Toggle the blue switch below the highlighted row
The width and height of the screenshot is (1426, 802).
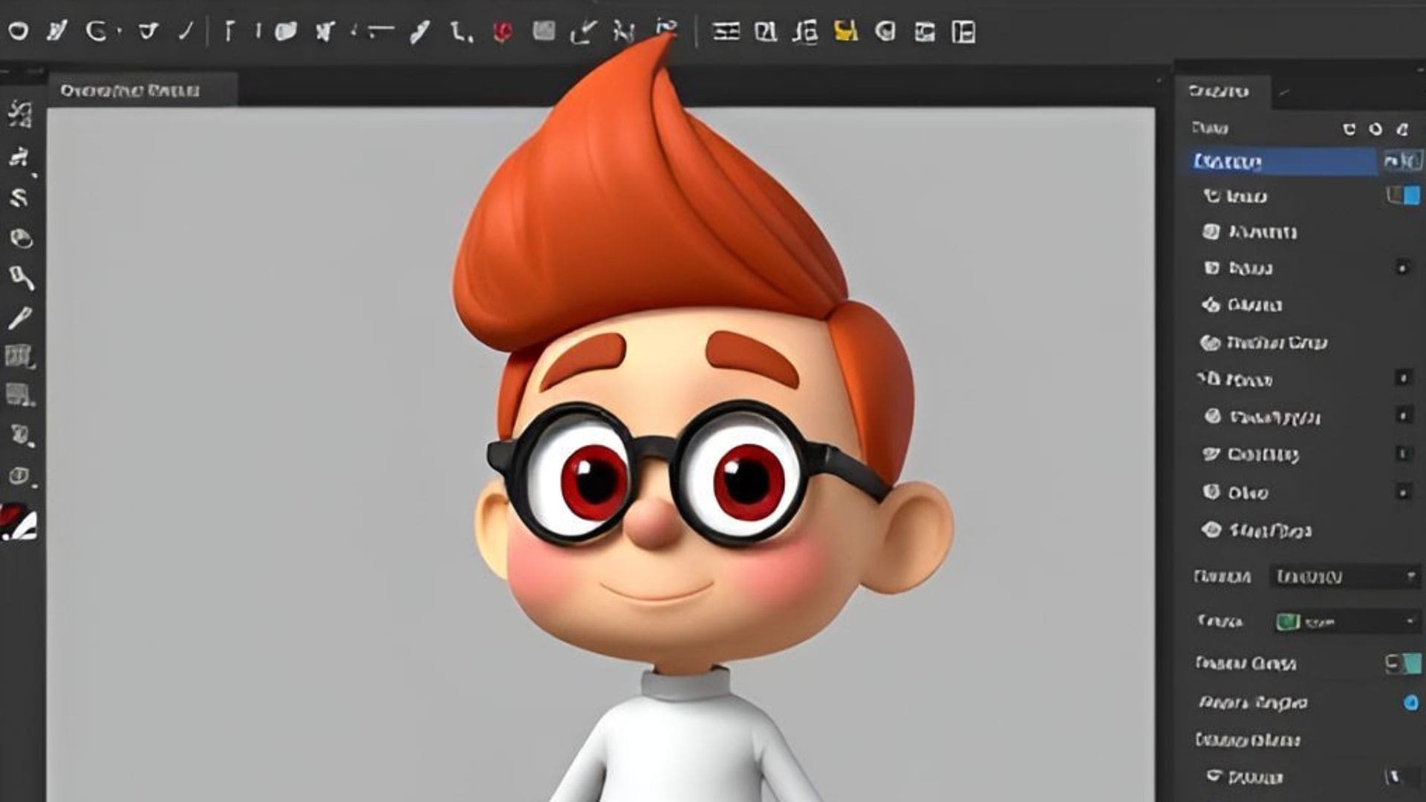pos(1404,196)
